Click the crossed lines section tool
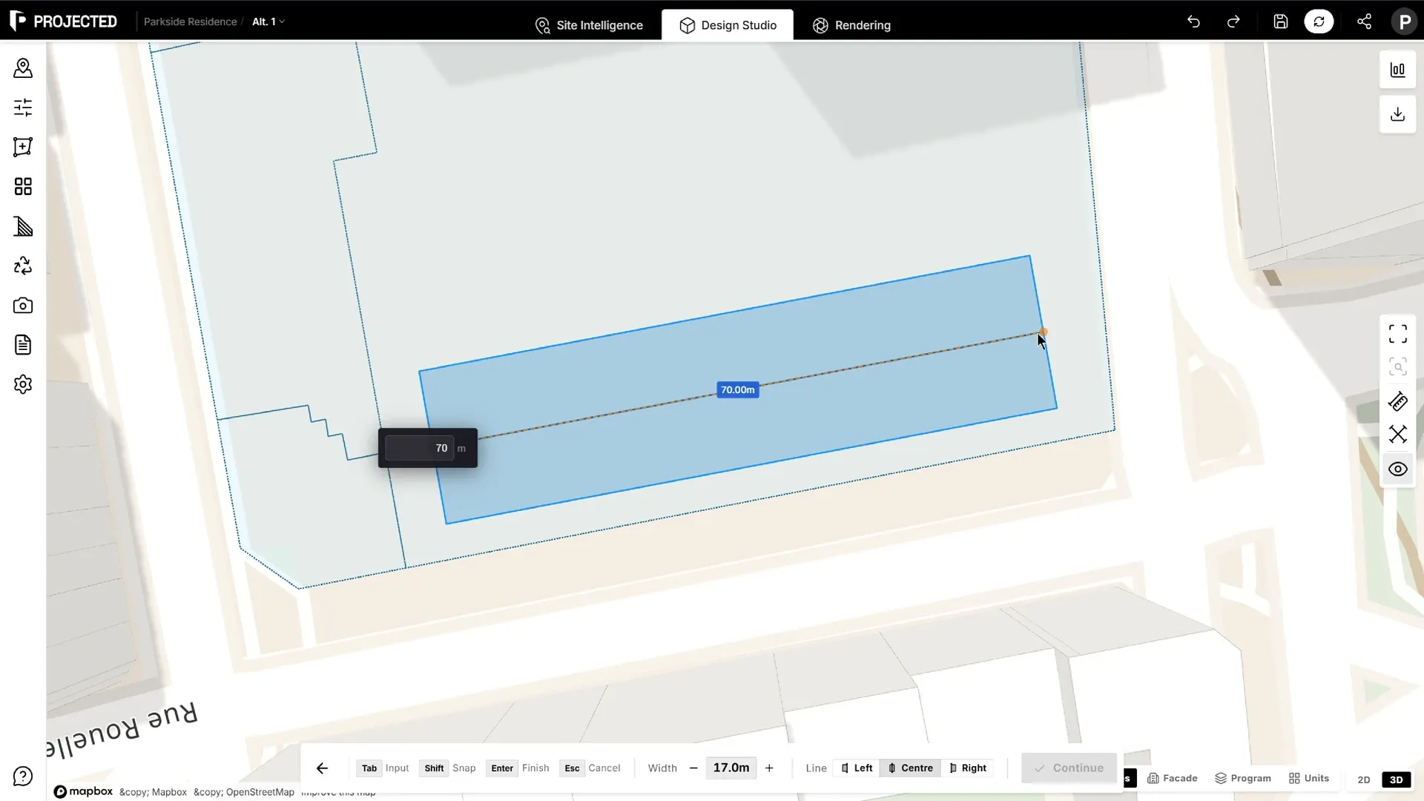Viewport: 1424px width, 801px height. tap(1397, 434)
